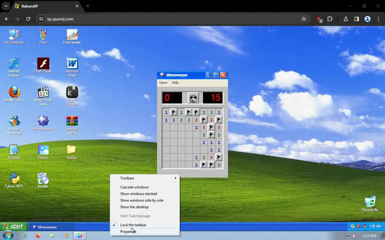Open the Chrome extensions puzzle icon
The image size is (385, 240).
(330, 19)
